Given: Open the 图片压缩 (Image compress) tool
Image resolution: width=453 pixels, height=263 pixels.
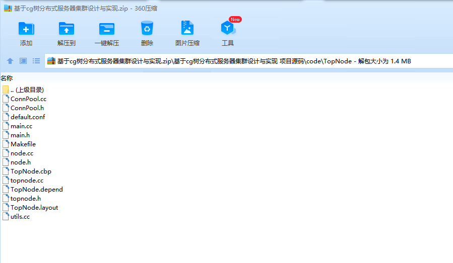Looking at the screenshot, I should (187, 28).
